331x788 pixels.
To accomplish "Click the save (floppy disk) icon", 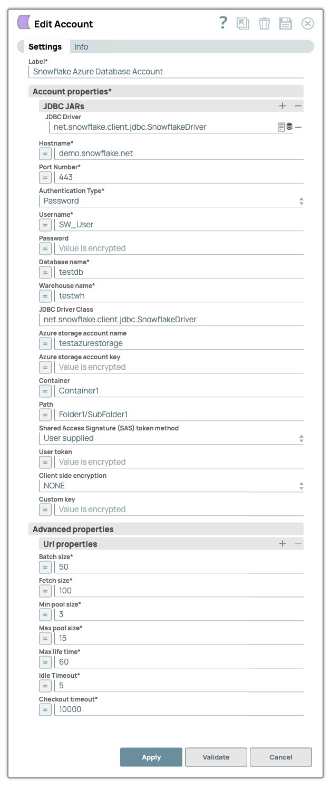I will point(286,23).
